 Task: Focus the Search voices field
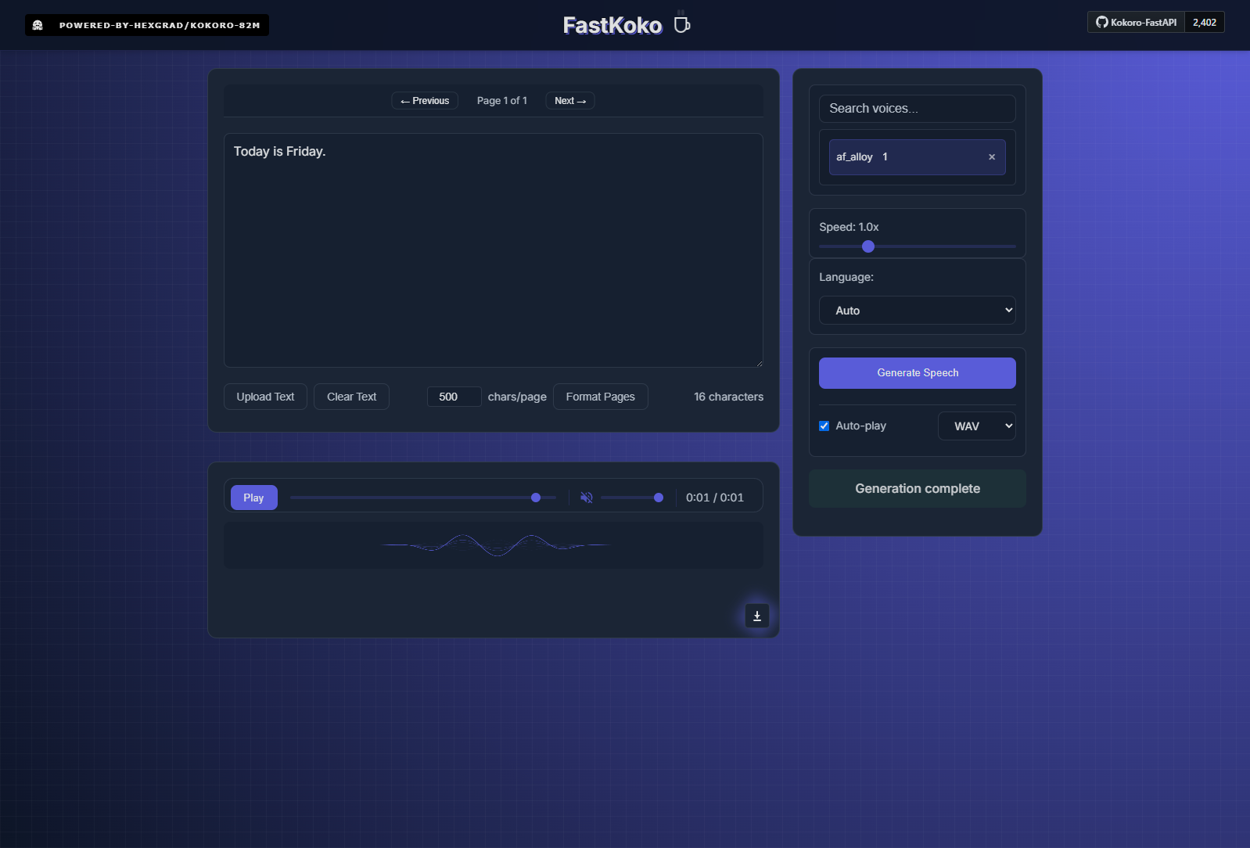(x=917, y=109)
